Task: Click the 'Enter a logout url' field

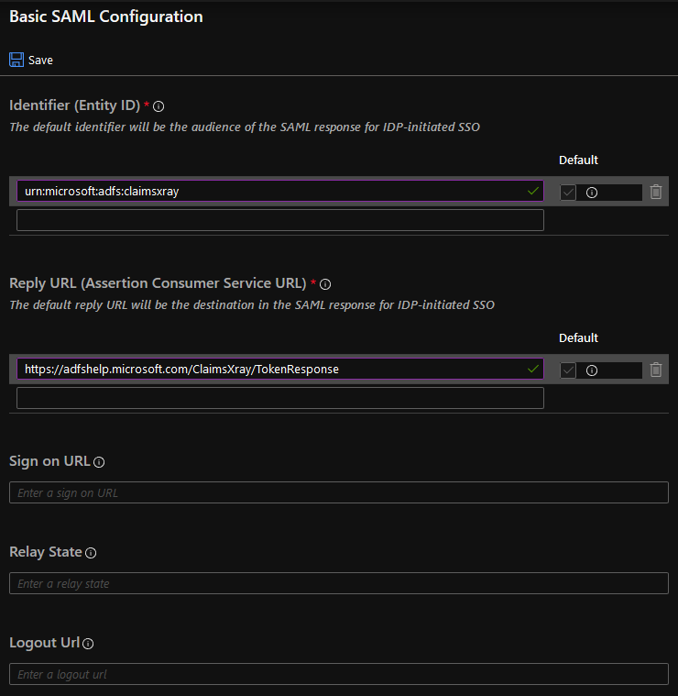Action: click(338, 674)
